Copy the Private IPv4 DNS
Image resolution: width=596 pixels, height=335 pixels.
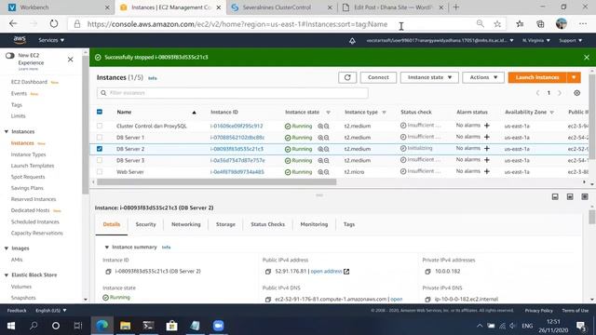click(427, 300)
